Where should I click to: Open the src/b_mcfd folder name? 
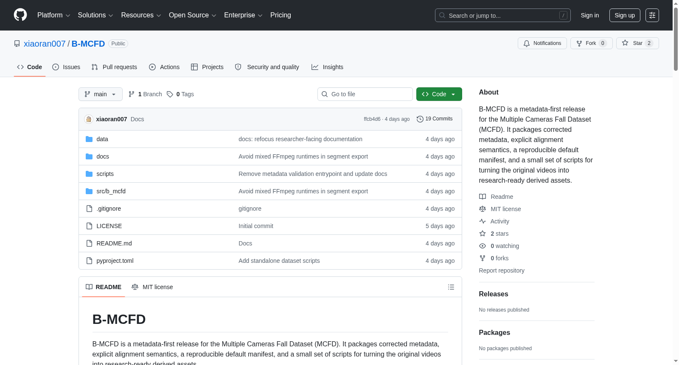click(111, 191)
